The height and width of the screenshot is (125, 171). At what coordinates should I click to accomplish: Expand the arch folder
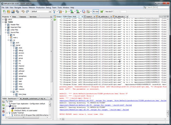click(x=11, y=43)
